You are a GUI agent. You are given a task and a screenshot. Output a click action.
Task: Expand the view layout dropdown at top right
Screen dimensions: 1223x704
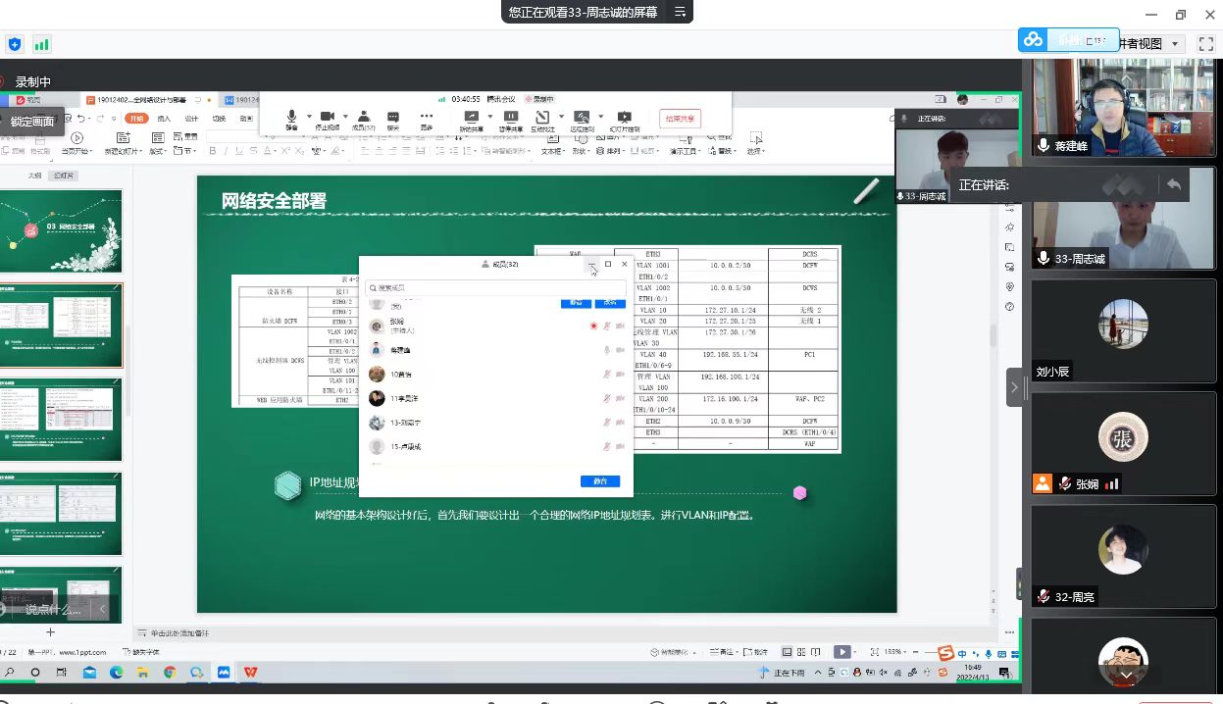click(x=1176, y=44)
